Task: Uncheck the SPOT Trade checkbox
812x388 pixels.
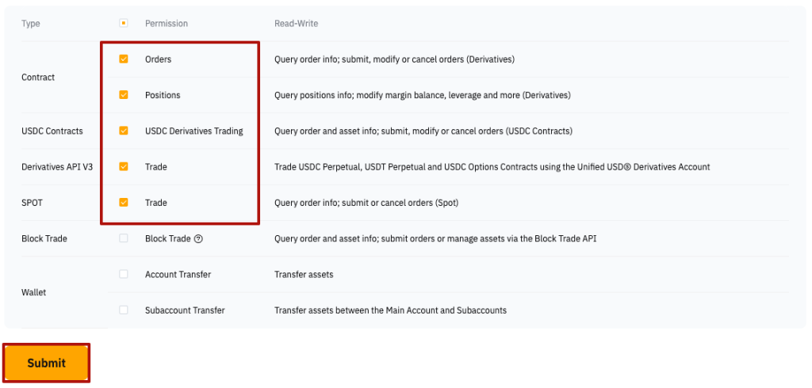Action: [123, 202]
